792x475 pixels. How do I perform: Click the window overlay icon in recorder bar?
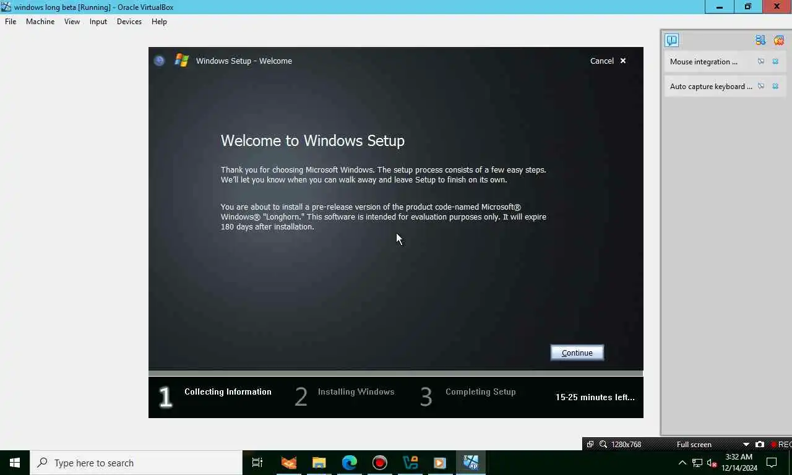click(590, 444)
